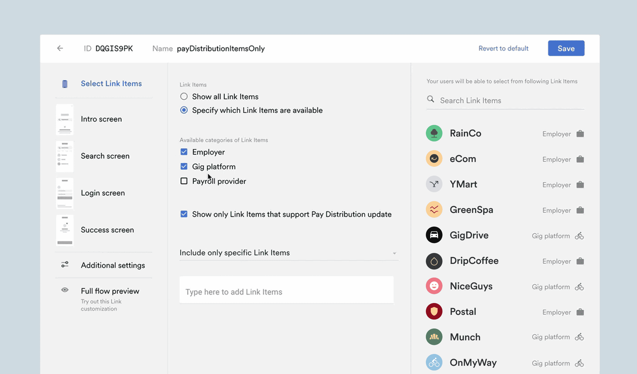Select the DripCoffee drop logo
The image size is (637, 374).
[x=434, y=261]
